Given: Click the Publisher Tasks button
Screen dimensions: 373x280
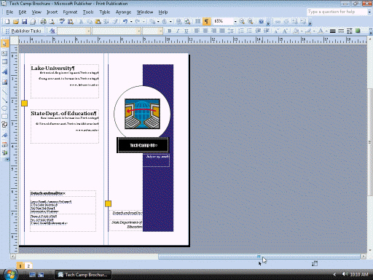Looking at the screenshot, I should [x=24, y=31].
